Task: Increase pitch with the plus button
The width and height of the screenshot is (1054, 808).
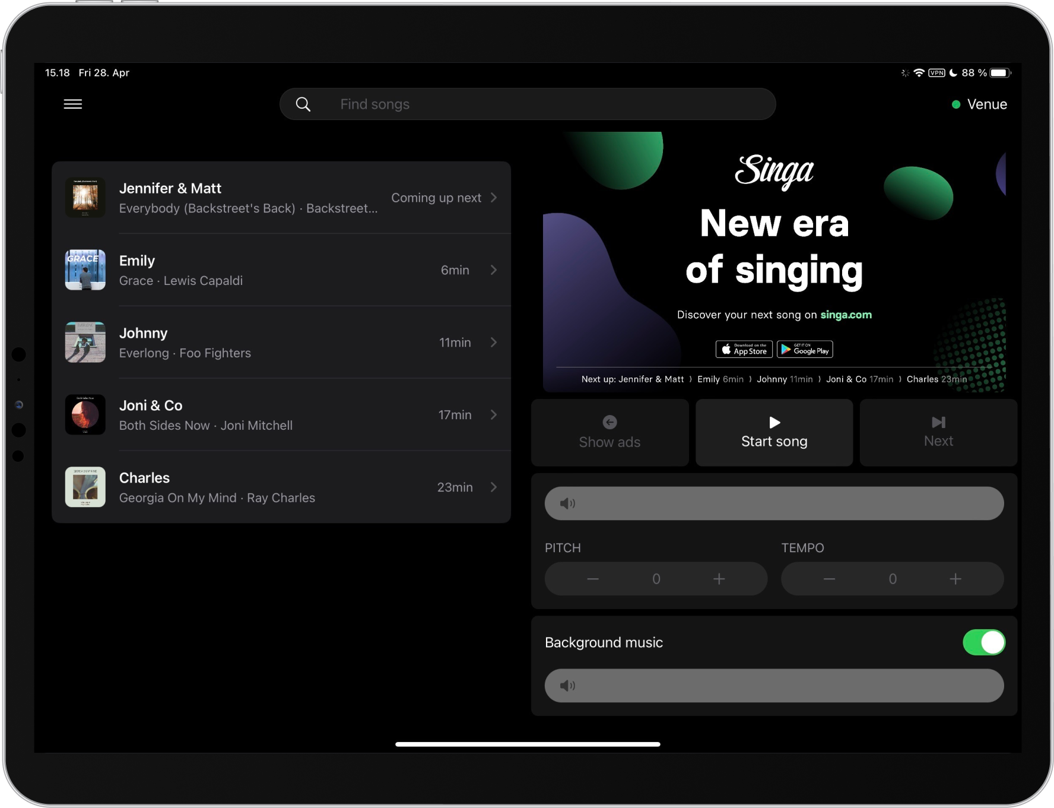Action: point(719,579)
